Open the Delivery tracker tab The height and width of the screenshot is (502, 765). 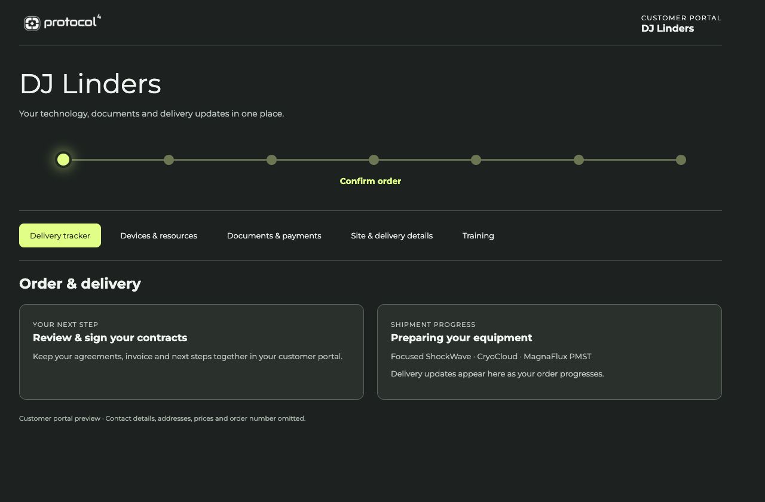60,235
